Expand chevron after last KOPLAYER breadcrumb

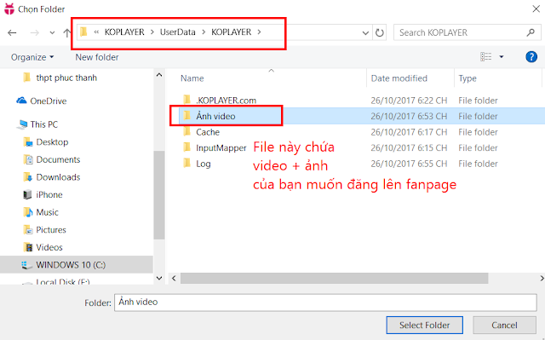[x=259, y=32]
